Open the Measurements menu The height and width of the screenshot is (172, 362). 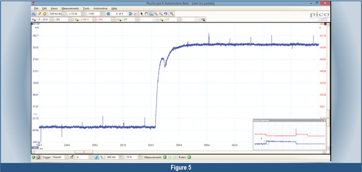click(70, 8)
